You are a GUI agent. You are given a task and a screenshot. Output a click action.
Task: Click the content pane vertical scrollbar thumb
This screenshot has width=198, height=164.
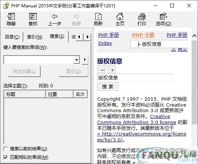coord(195,82)
